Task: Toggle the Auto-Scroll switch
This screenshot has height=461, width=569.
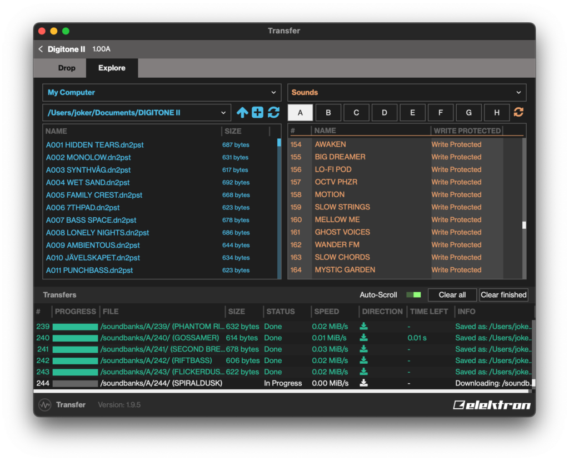Action: click(413, 295)
